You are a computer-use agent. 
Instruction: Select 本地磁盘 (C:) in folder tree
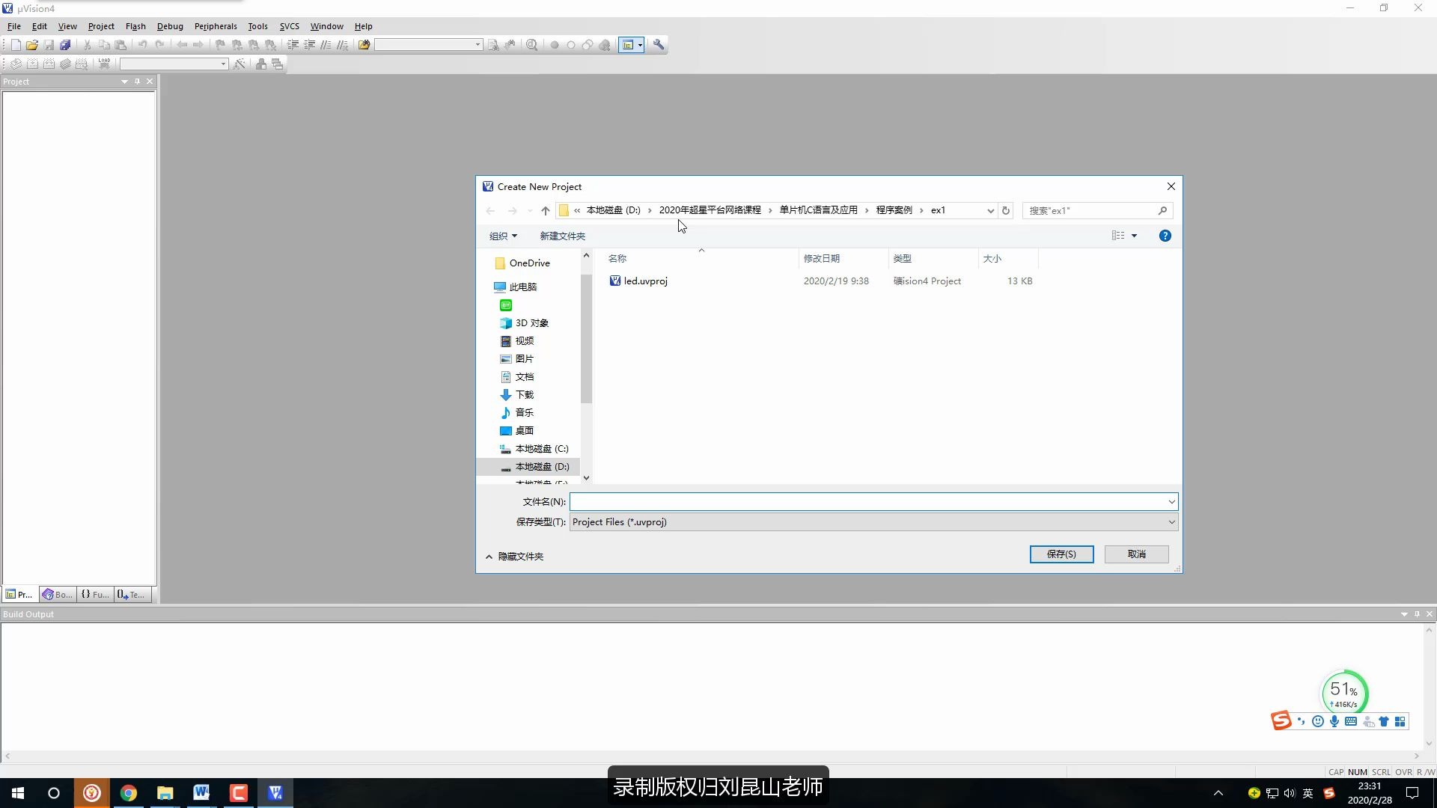[541, 449]
